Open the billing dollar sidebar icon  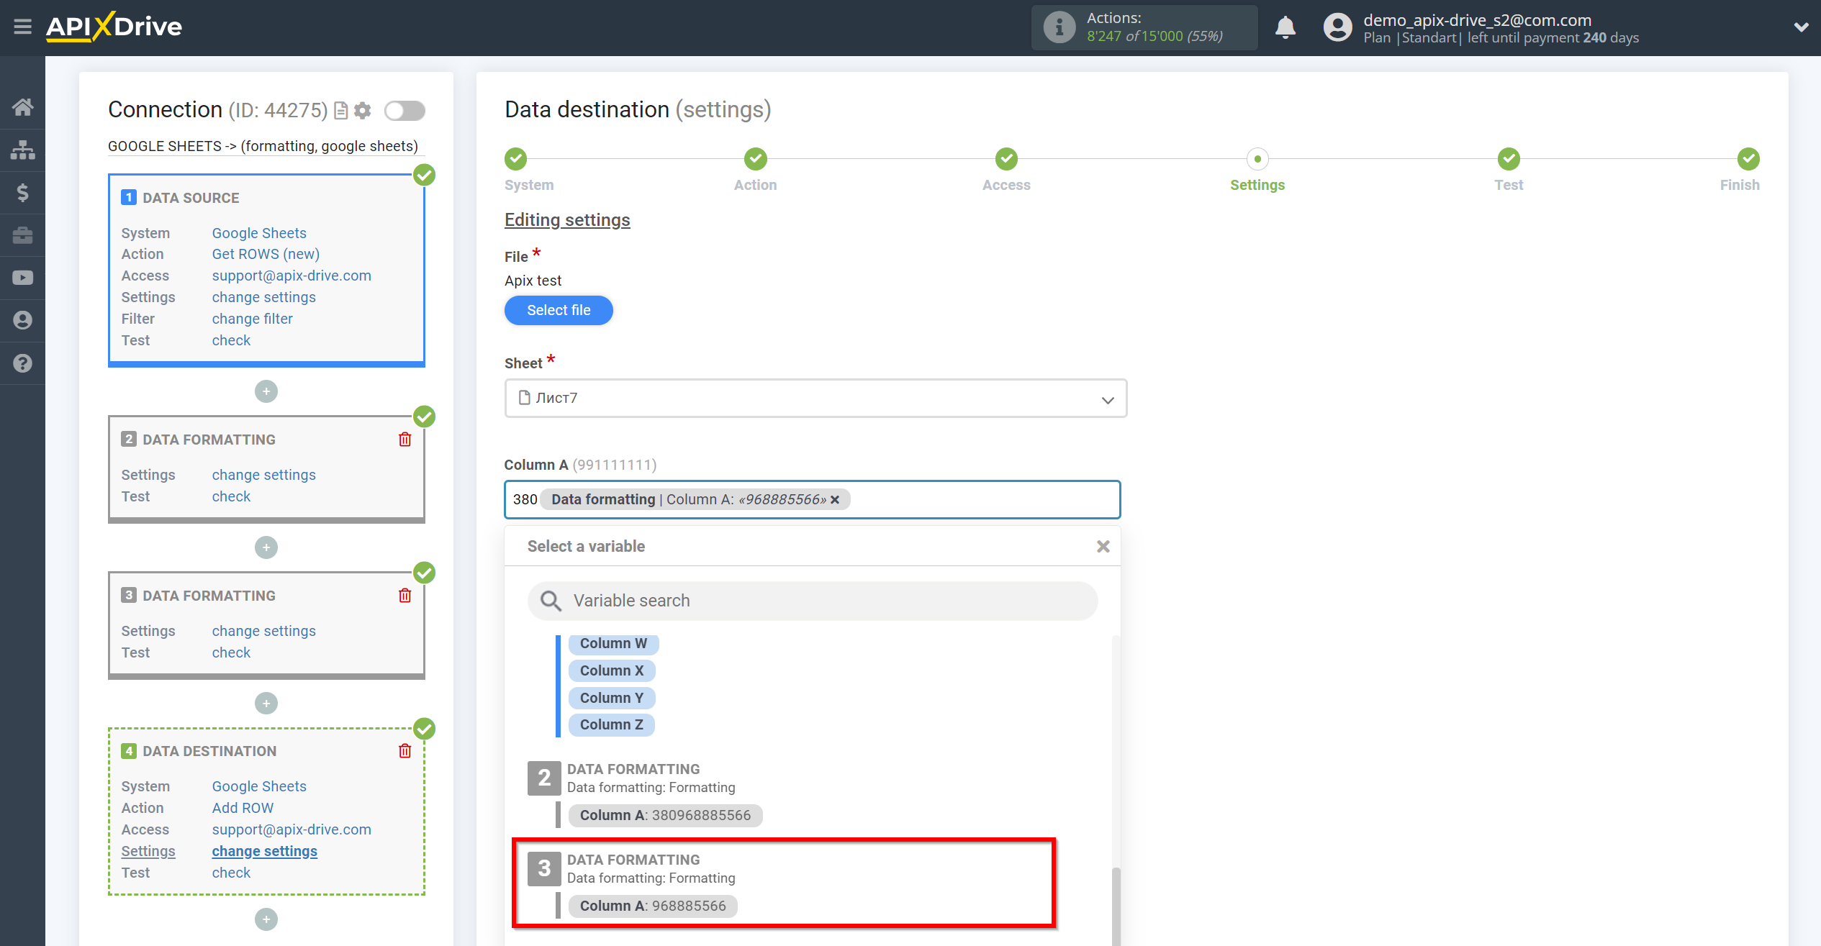click(22, 193)
